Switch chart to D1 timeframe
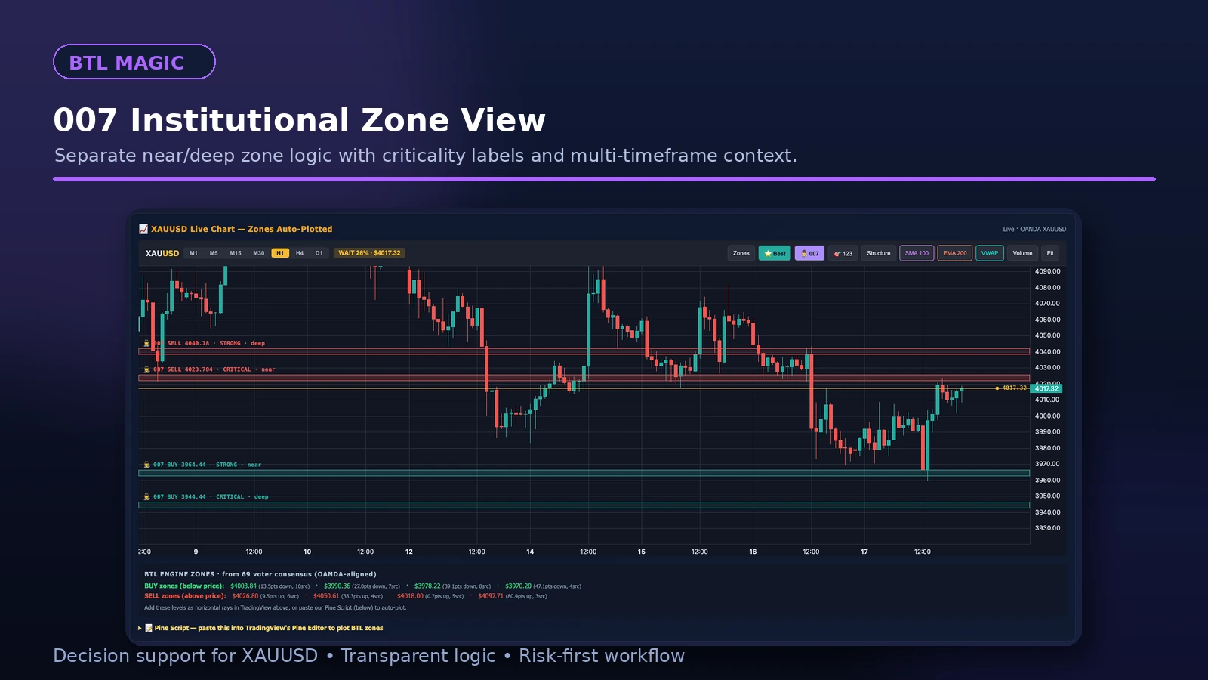The image size is (1208, 680). pyautogui.click(x=319, y=253)
